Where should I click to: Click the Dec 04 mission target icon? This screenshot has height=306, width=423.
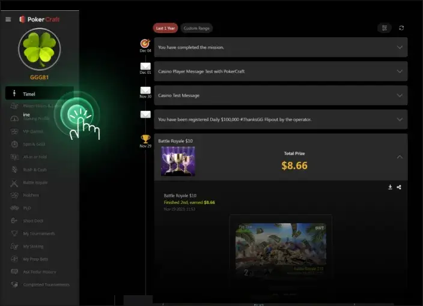(145, 43)
